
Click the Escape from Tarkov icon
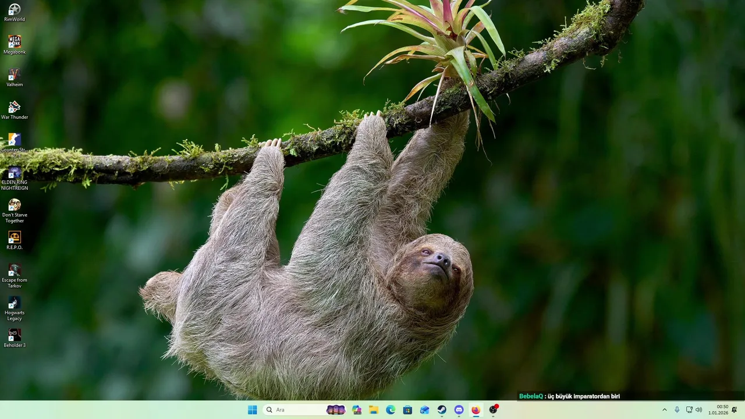tap(15, 276)
